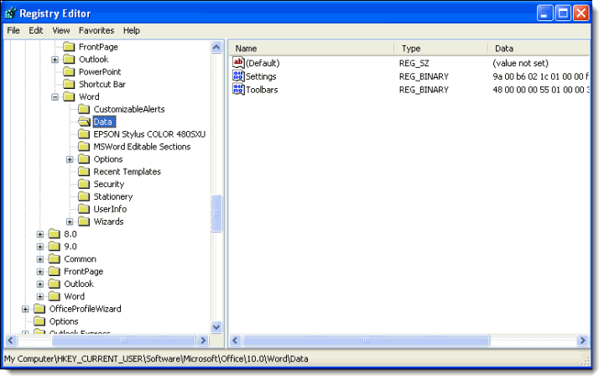The height and width of the screenshot is (381, 604).
Task: Click the OfficeProfileWizard folder icon
Action: pyautogui.click(x=39, y=309)
